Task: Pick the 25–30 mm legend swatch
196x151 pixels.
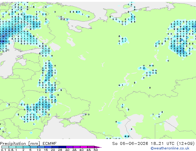Action: pyautogui.click(x=62, y=147)
